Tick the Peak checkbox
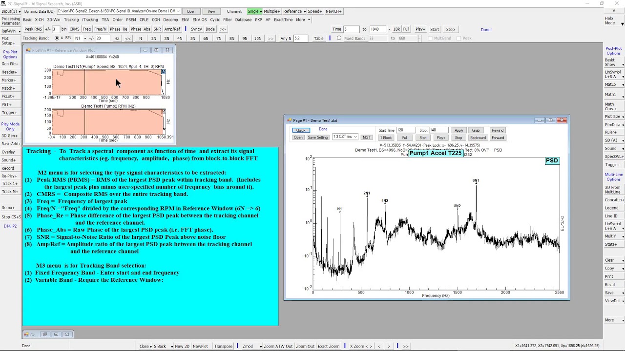This screenshot has width=625, height=351. [458, 39]
